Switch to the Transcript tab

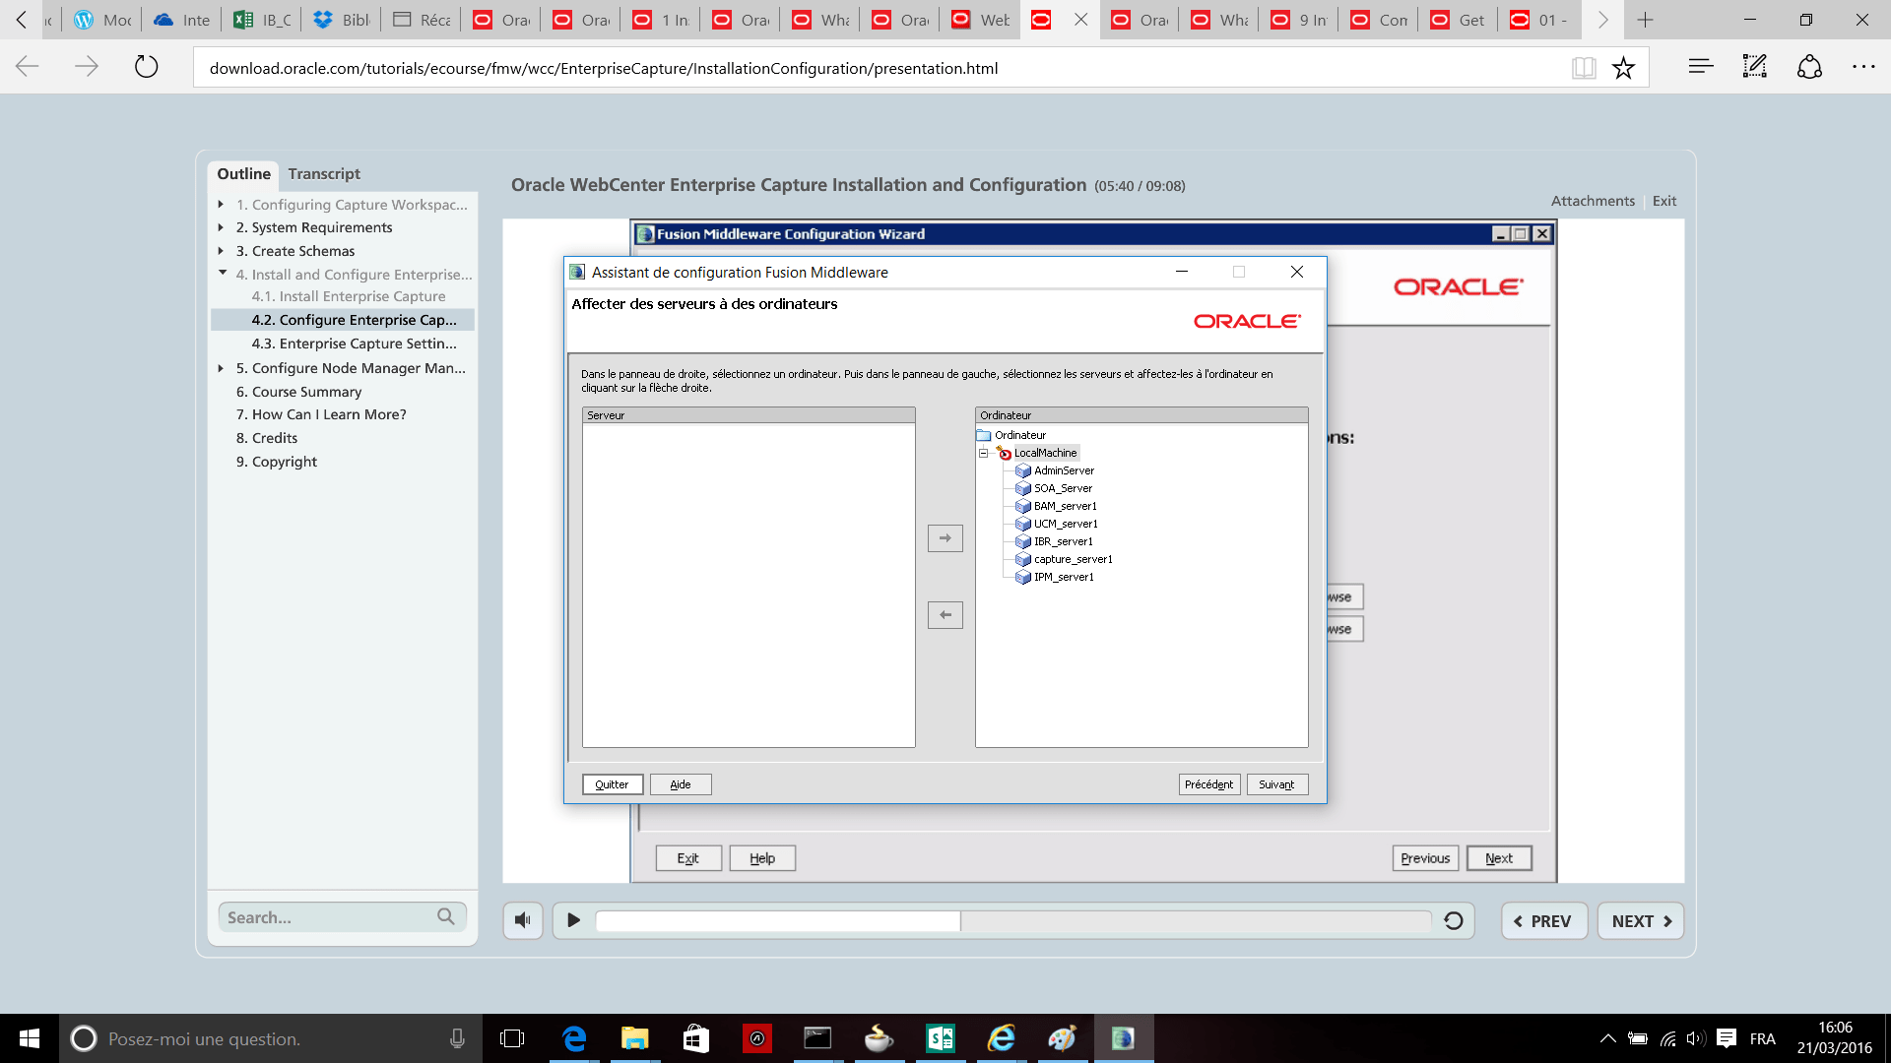(x=324, y=173)
